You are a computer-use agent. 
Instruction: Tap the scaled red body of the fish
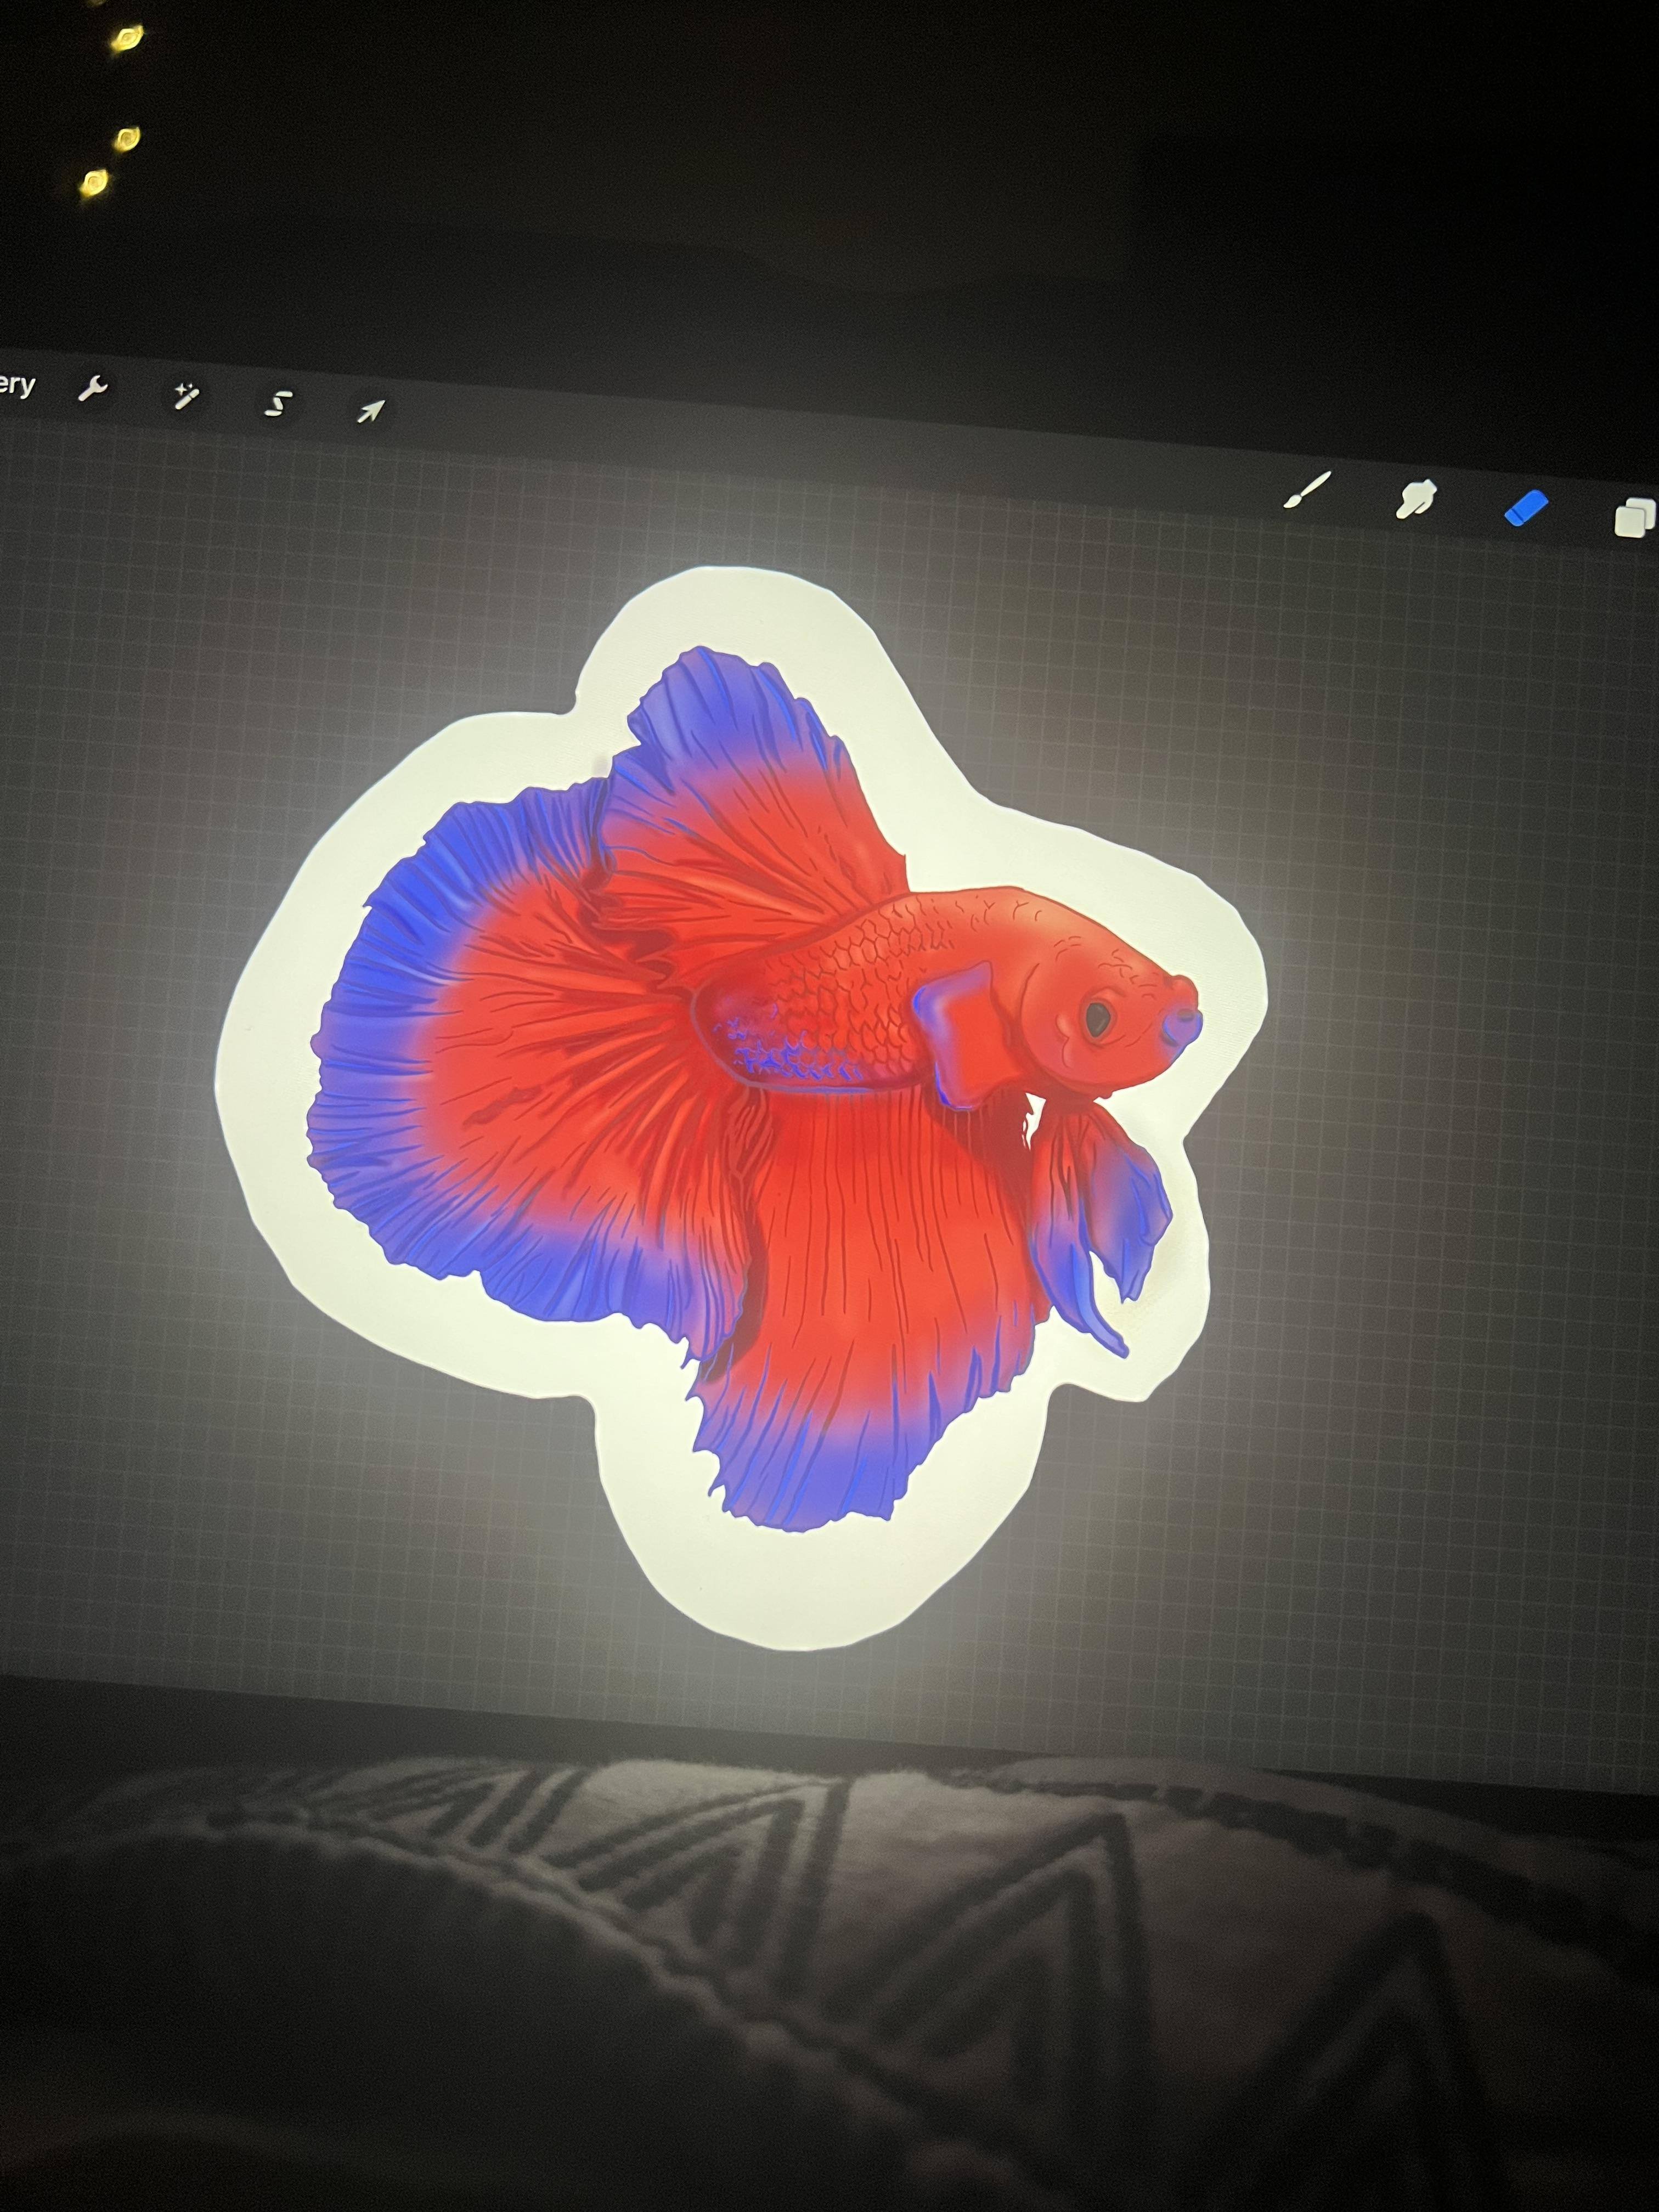point(850,990)
